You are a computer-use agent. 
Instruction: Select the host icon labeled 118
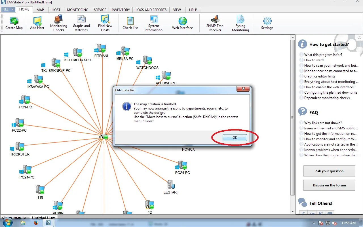pyautogui.click(x=40, y=190)
